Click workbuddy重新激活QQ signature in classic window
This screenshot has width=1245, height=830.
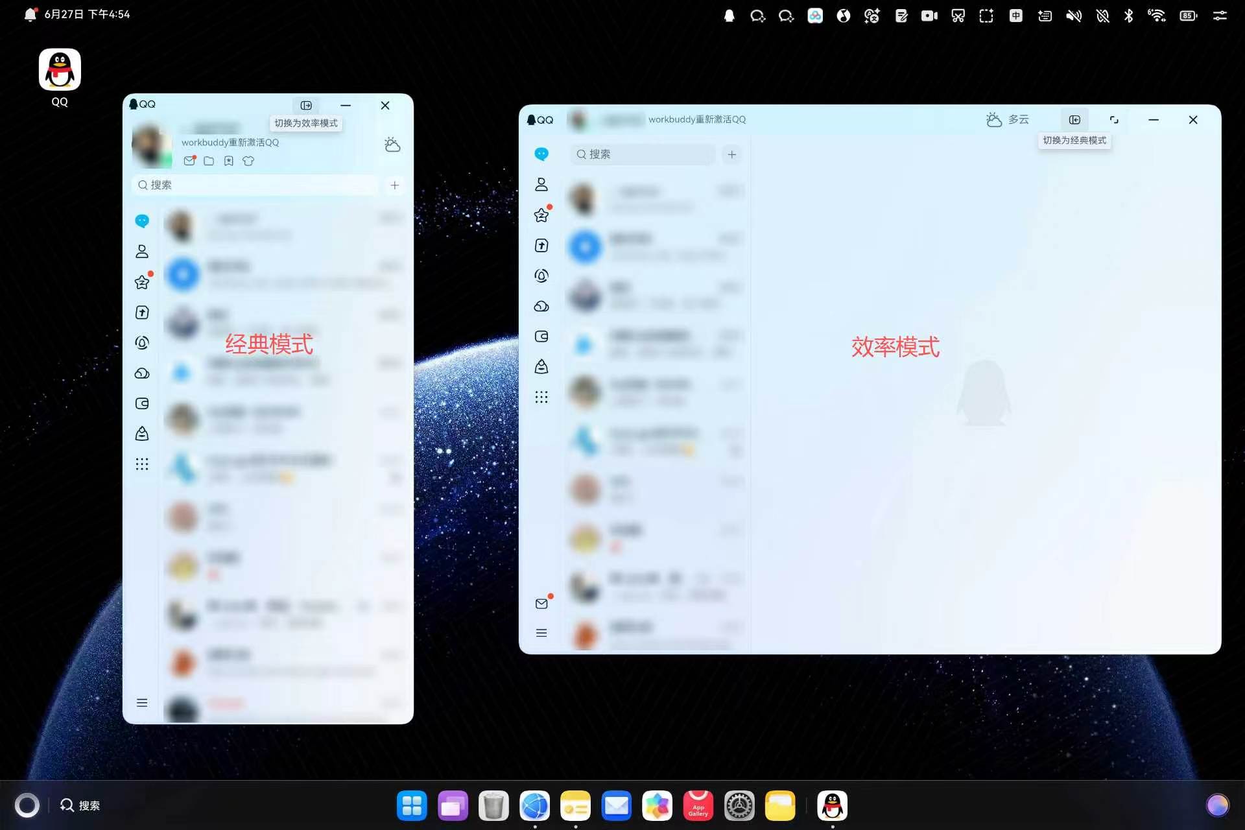230,142
